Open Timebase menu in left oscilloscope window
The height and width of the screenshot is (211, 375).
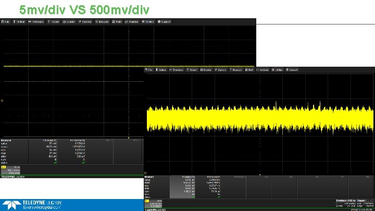(36, 22)
